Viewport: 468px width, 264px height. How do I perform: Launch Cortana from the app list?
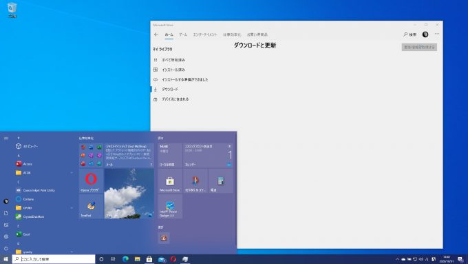tap(43, 199)
